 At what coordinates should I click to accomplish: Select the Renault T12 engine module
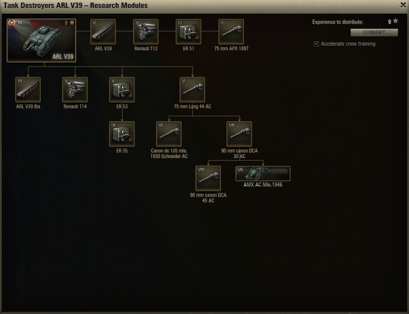(146, 31)
